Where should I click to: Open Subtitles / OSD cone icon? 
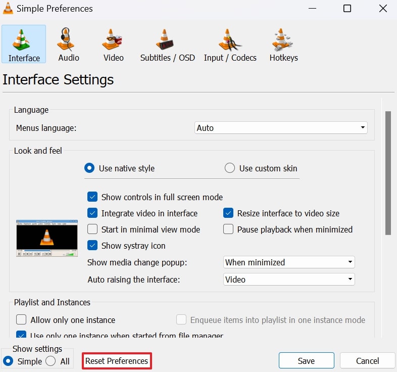pyautogui.click(x=165, y=39)
